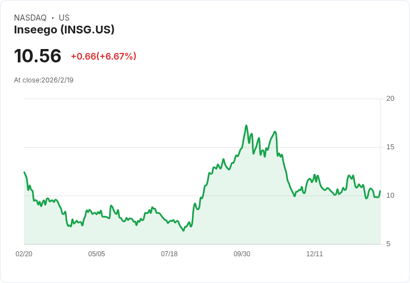410x283 pixels.
Task: Click the lowest dip of the price line
Action: point(184,231)
